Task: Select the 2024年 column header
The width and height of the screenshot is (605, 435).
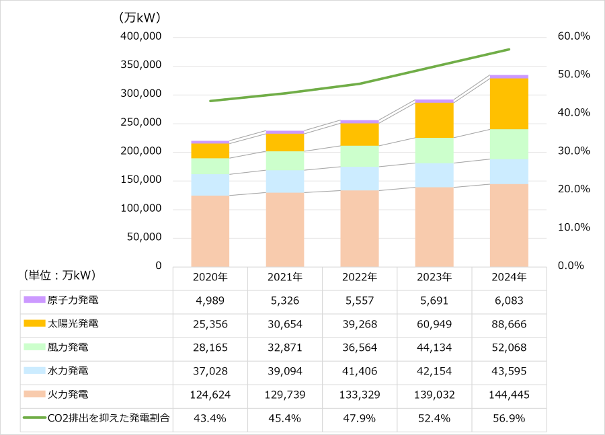Action: tap(509, 277)
